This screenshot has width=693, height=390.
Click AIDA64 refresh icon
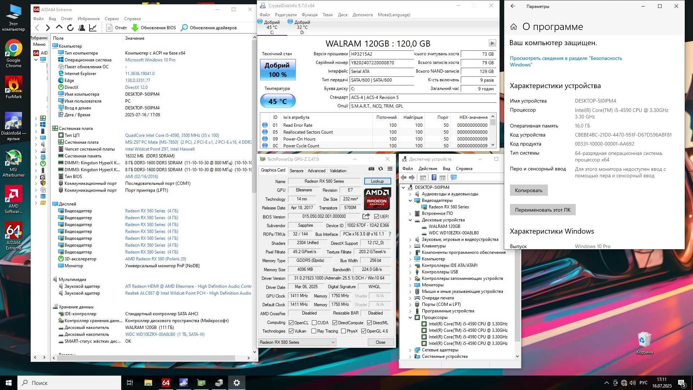[x=70, y=28]
